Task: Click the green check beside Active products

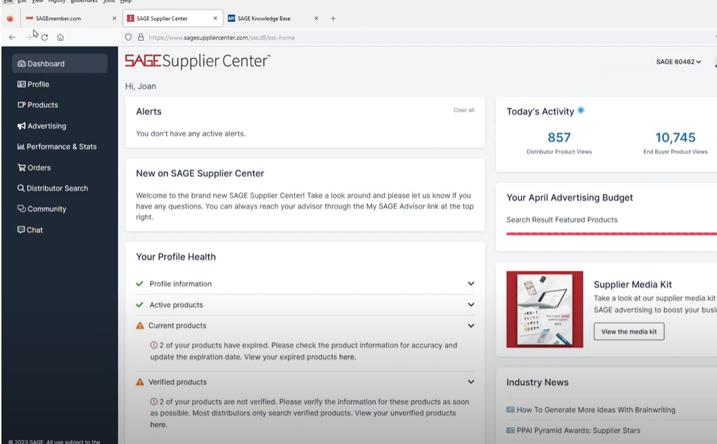Action: [x=139, y=305]
